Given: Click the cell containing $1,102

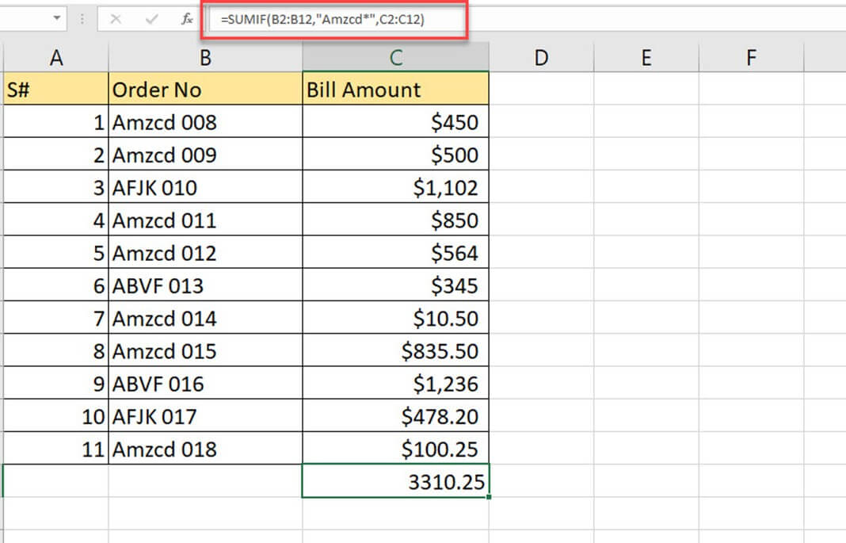Looking at the screenshot, I should tap(395, 188).
